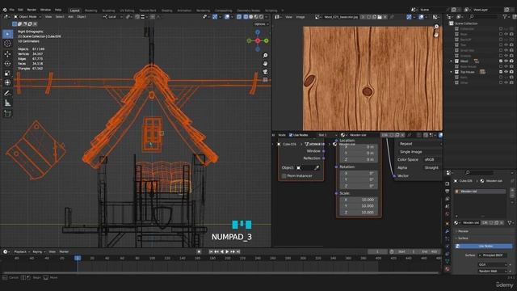Open the Object Data properties tab icon
Screen dimensions: 517x291
click(448, 261)
